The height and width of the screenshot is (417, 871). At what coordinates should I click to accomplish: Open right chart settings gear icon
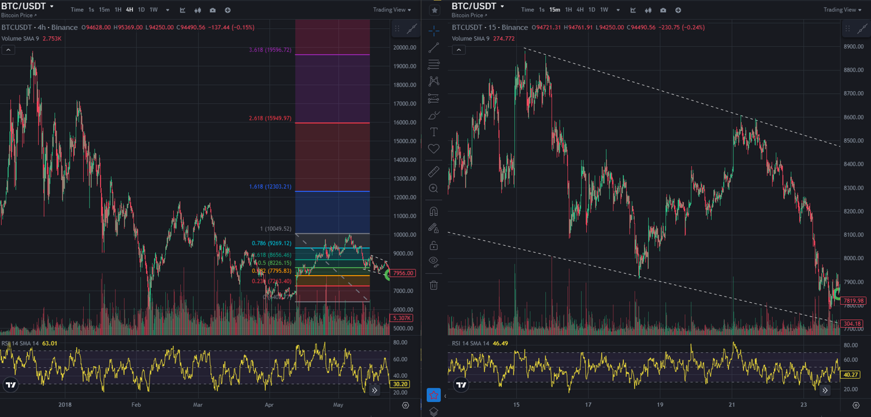pyautogui.click(x=856, y=405)
